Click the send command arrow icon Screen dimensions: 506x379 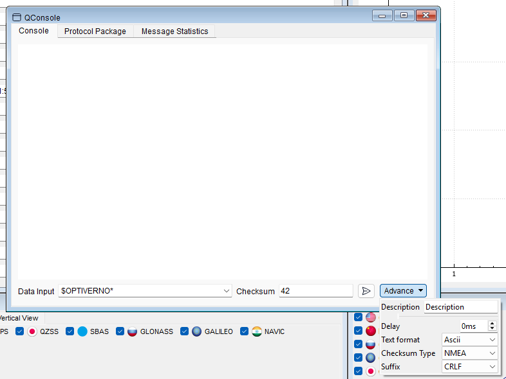pos(366,291)
